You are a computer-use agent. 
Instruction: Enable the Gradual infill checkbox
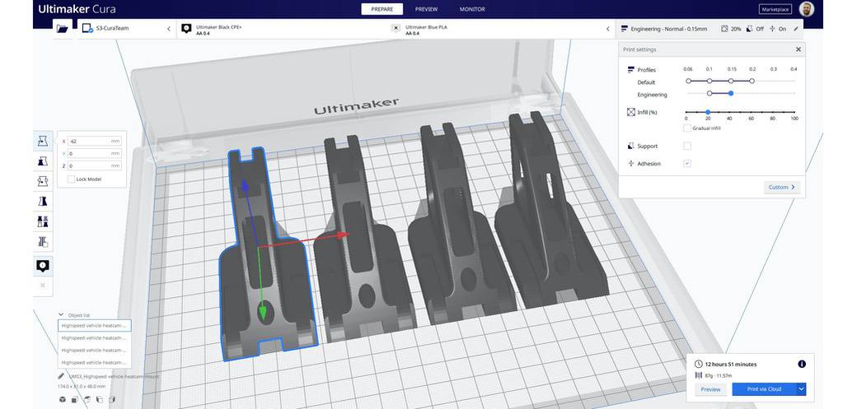687,128
